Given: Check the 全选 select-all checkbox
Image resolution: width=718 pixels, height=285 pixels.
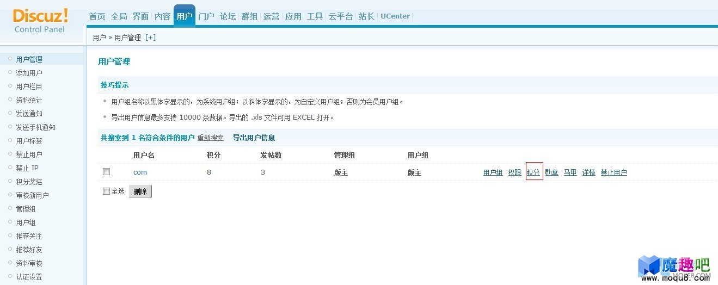Looking at the screenshot, I should pos(106,191).
